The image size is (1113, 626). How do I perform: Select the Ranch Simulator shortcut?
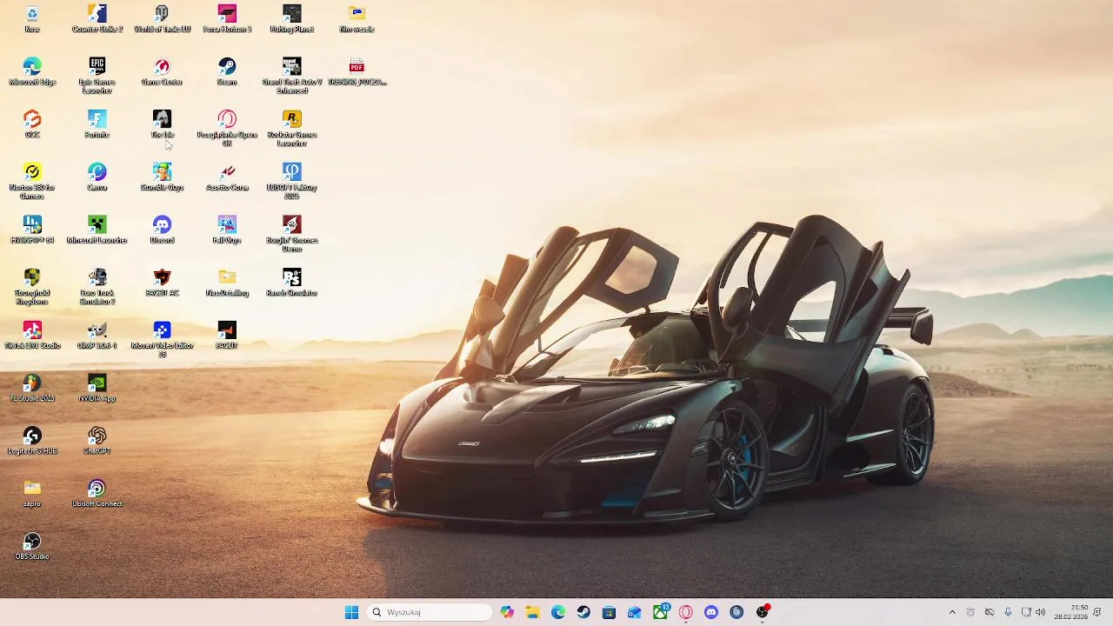click(x=292, y=283)
